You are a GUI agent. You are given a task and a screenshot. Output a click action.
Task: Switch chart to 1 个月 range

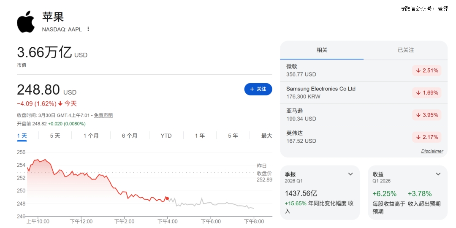coord(91,136)
